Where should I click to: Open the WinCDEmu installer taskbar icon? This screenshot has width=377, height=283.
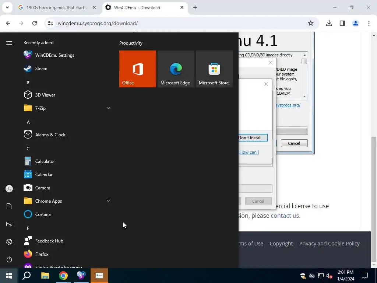click(x=81, y=276)
